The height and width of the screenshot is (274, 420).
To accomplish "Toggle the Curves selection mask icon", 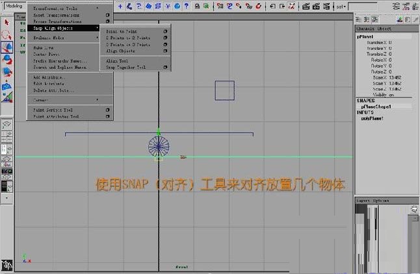I will [138, 6].
